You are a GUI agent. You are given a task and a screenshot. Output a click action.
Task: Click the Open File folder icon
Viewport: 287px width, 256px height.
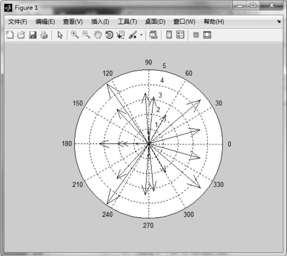pyautogui.click(x=21, y=35)
